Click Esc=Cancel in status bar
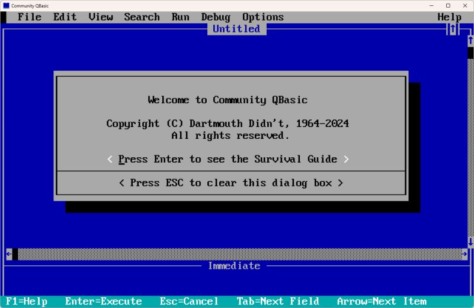 189,301
